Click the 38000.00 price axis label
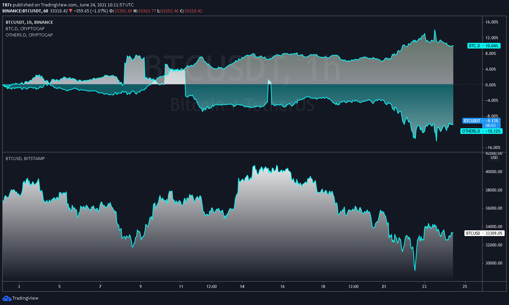 (494, 190)
